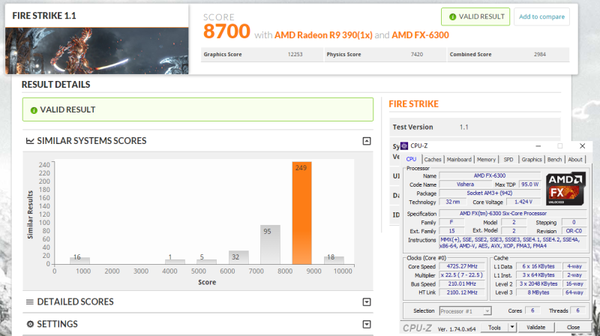Image resolution: width=600 pixels, height=336 pixels.
Task: Click the Instructions list in CPU-Z
Action: pos(513,243)
